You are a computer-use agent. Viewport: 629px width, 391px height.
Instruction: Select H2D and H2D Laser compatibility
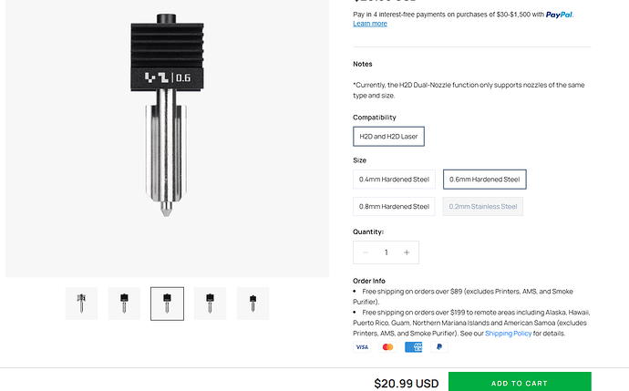tap(388, 137)
